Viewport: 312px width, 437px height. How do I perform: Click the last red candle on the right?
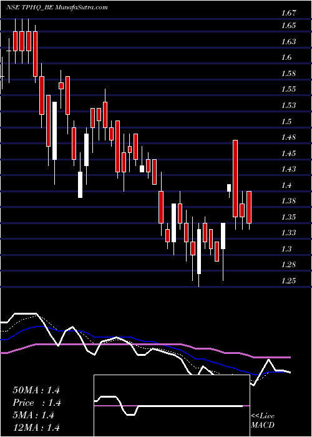249,207
